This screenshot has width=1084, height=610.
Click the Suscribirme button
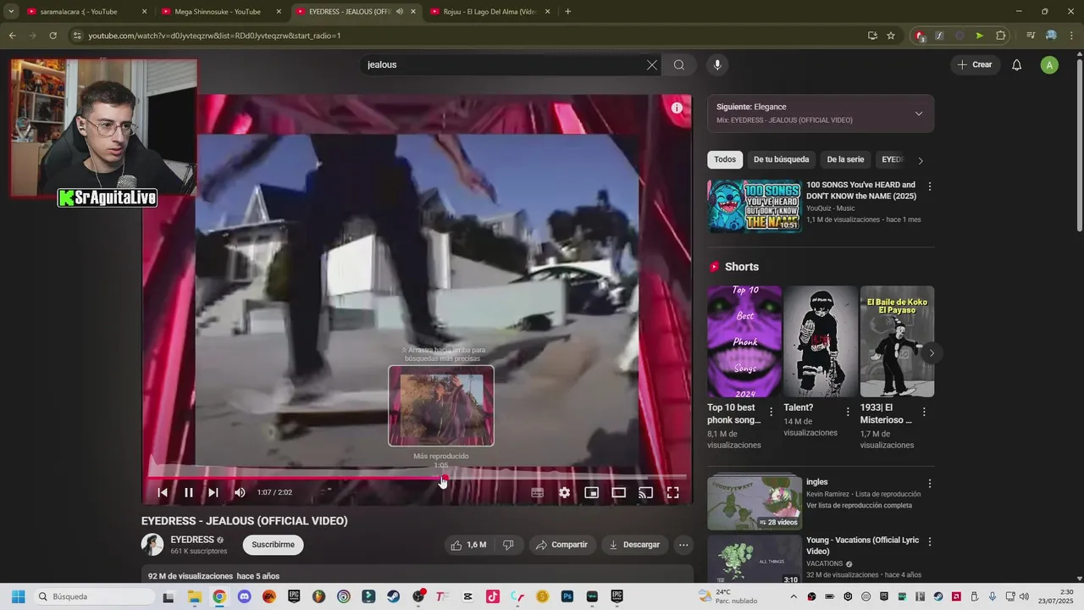pos(273,545)
